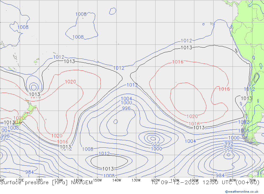This screenshot has width=264, height=194.
Task: Click the 'Tu 09-12-2025 12:00 UTC (00+60)' timestamp
Action: (205, 183)
